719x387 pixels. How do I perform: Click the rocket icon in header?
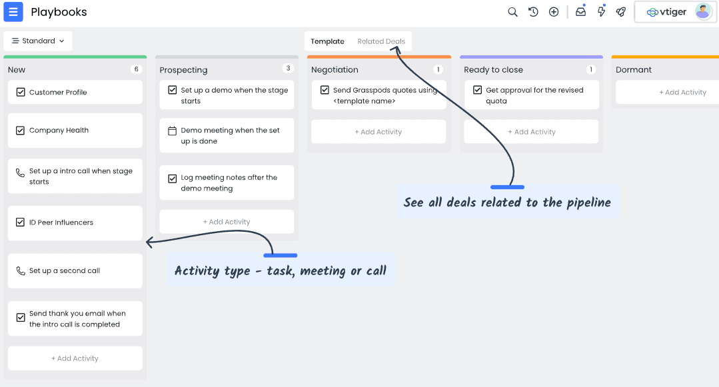click(x=621, y=12)
